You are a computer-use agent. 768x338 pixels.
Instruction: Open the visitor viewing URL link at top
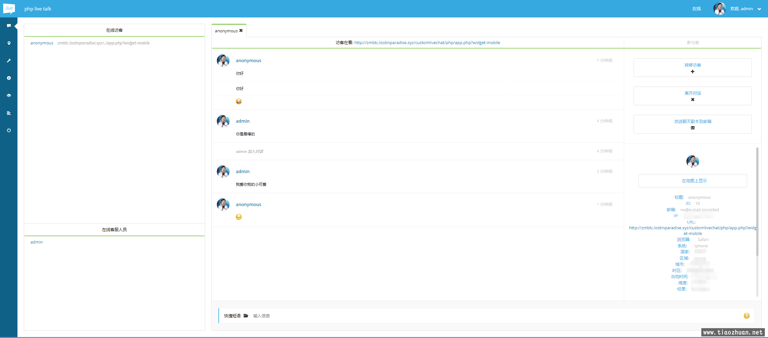click(427, 42)
